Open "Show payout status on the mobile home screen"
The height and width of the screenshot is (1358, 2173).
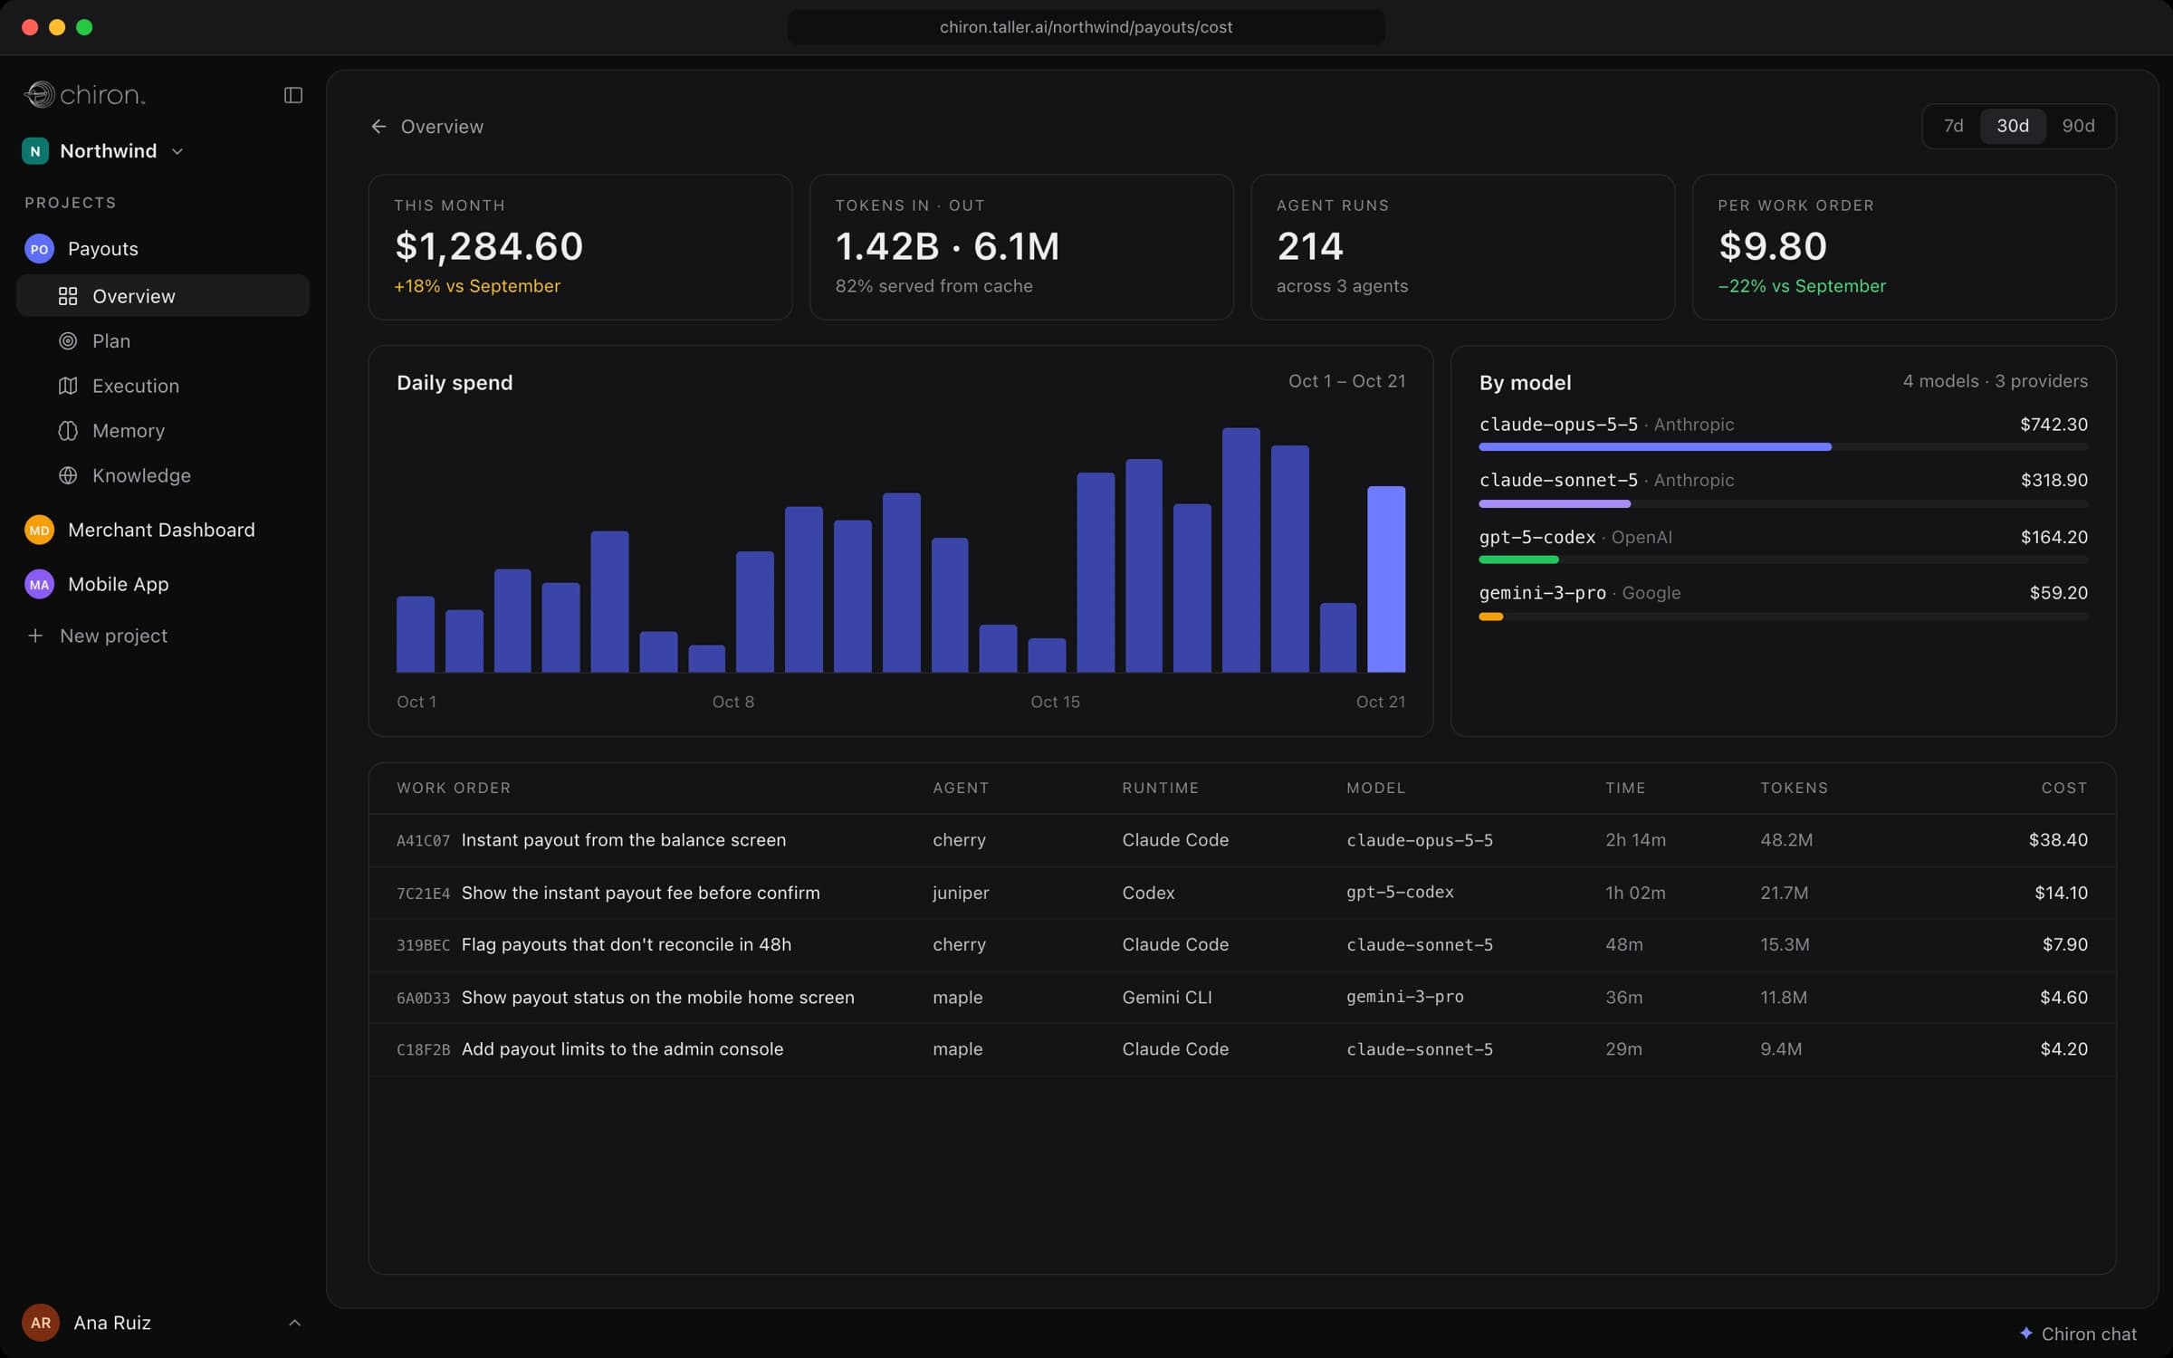[657, 997]
